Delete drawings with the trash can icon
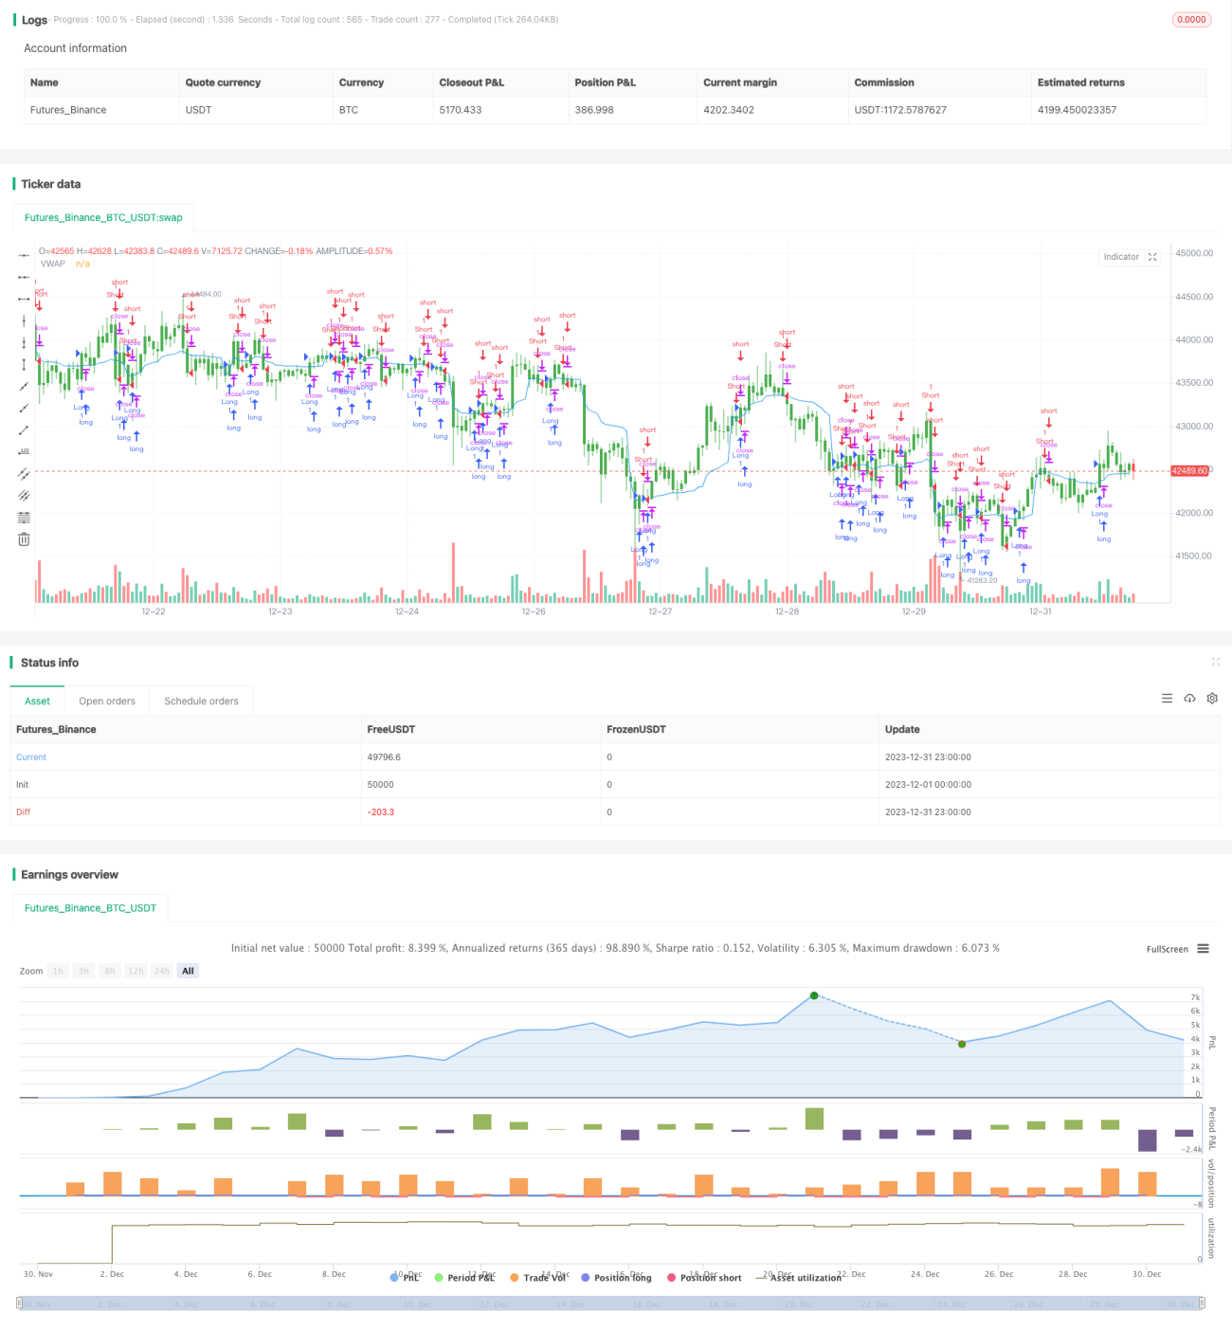 coord(24,538)
